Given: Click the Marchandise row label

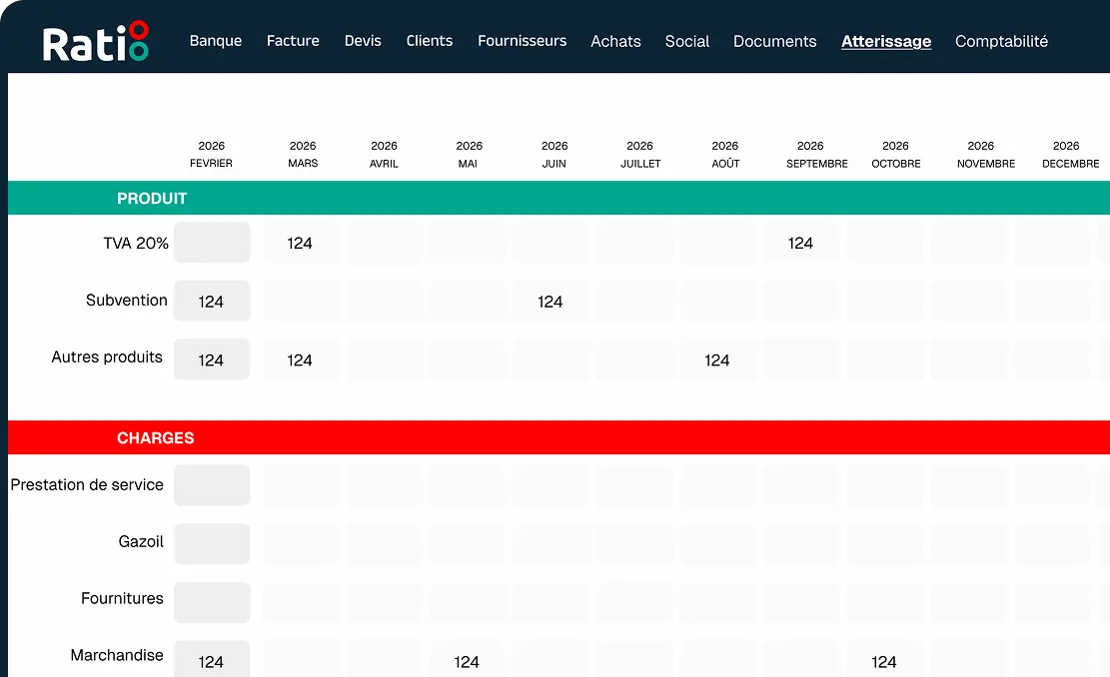Looking at the screenshot, I should (x=117, y=655).
